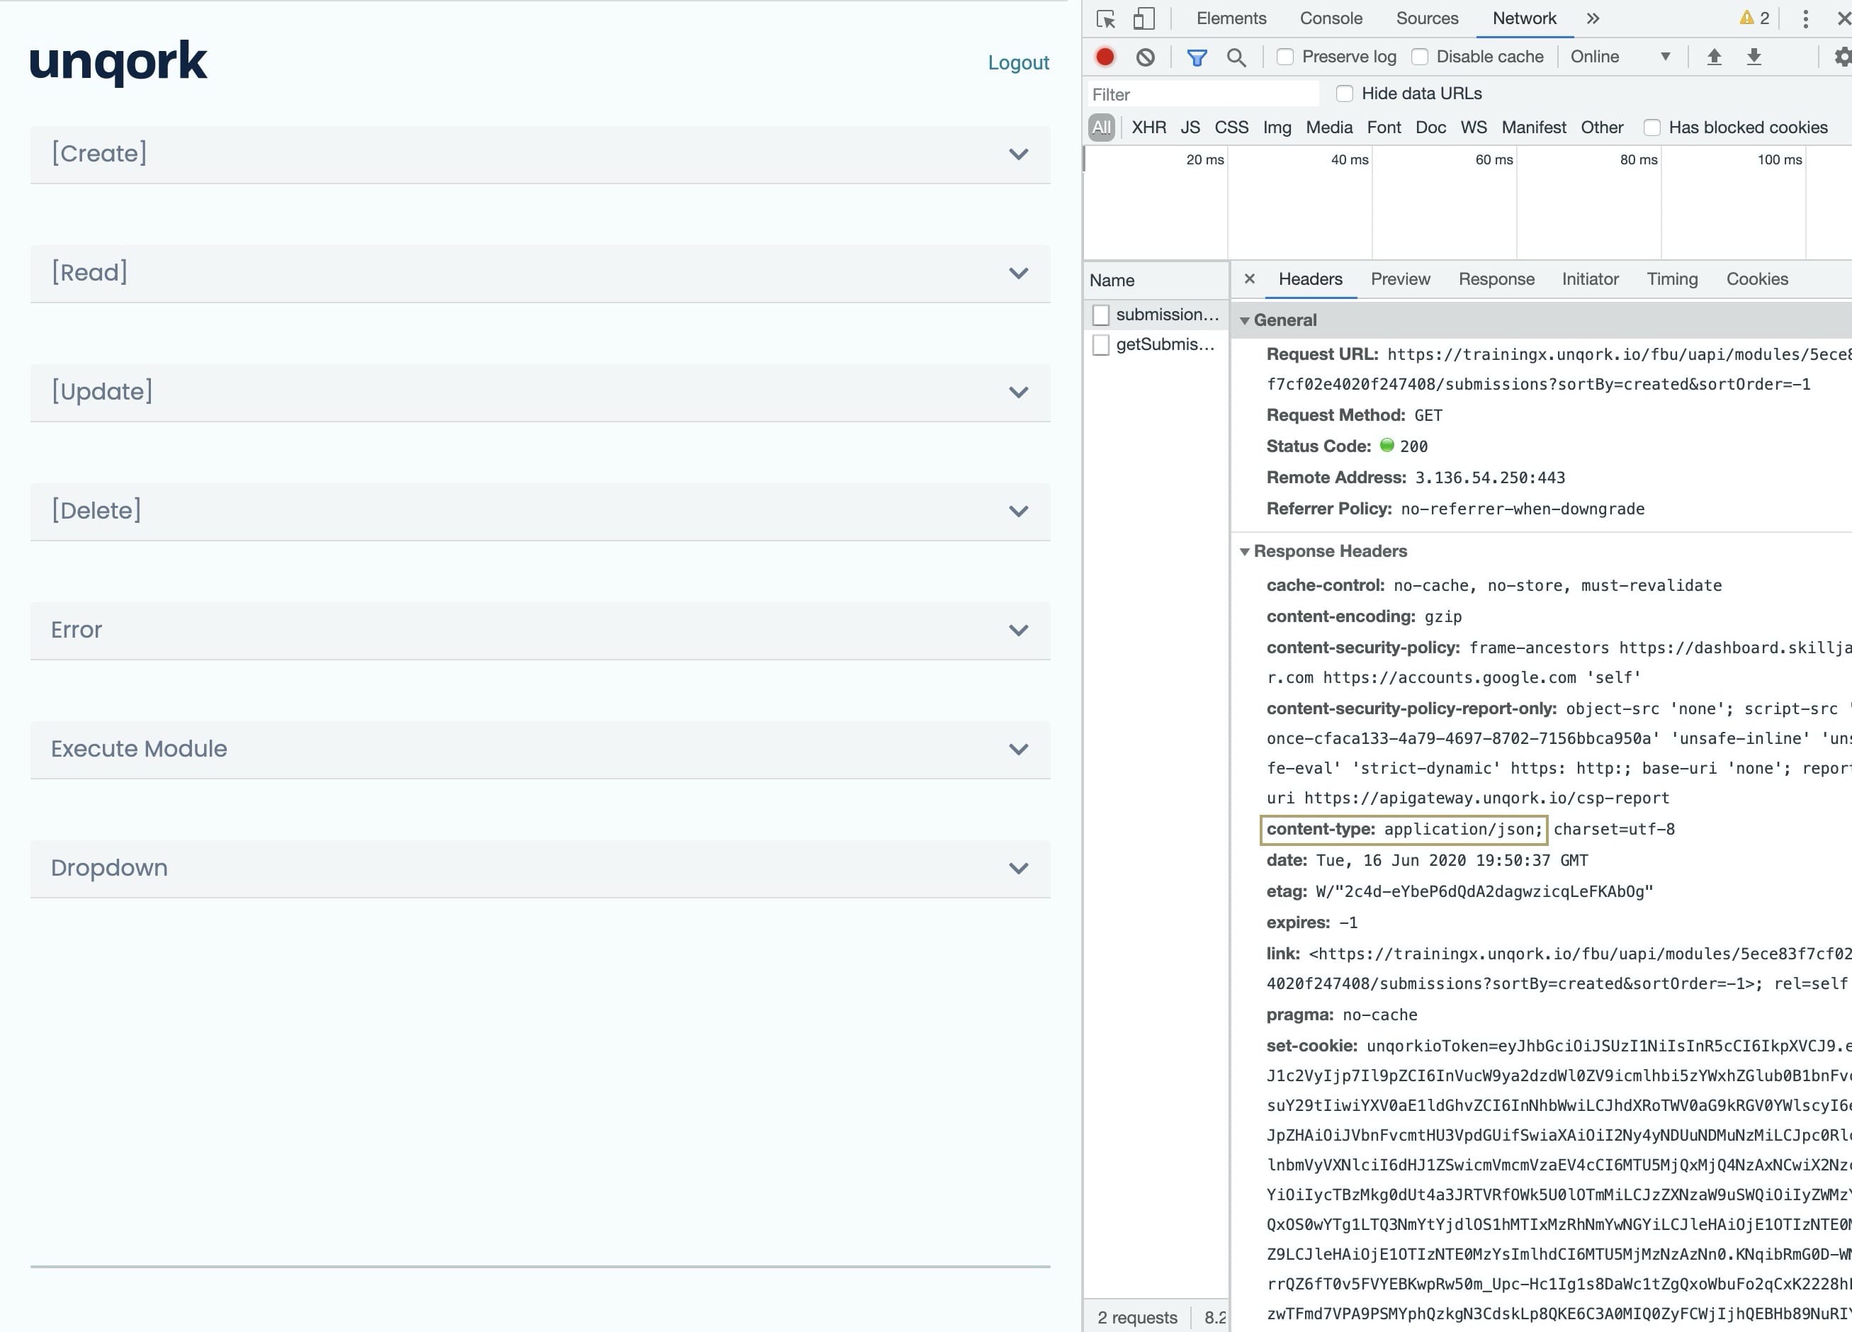This screenshot has width=1852, height=1332.
Task: Click the Logout link
Action: point(1017,63)
